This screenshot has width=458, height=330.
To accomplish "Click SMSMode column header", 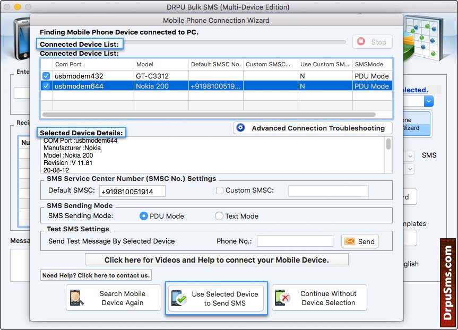I will (x=373, y=64).
